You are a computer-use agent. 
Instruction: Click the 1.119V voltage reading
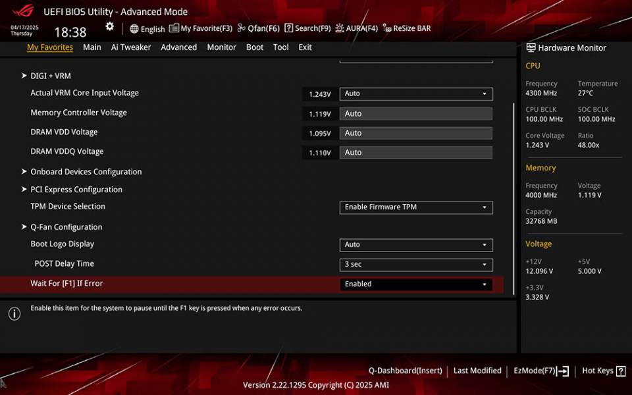click(320, 114)
